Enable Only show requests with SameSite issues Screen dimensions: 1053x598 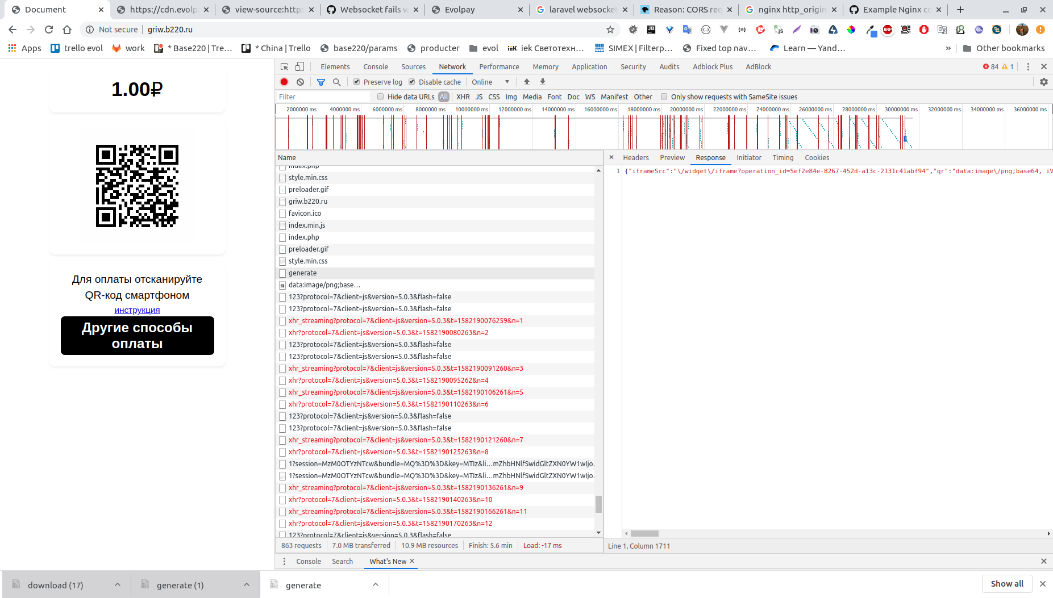664,97
